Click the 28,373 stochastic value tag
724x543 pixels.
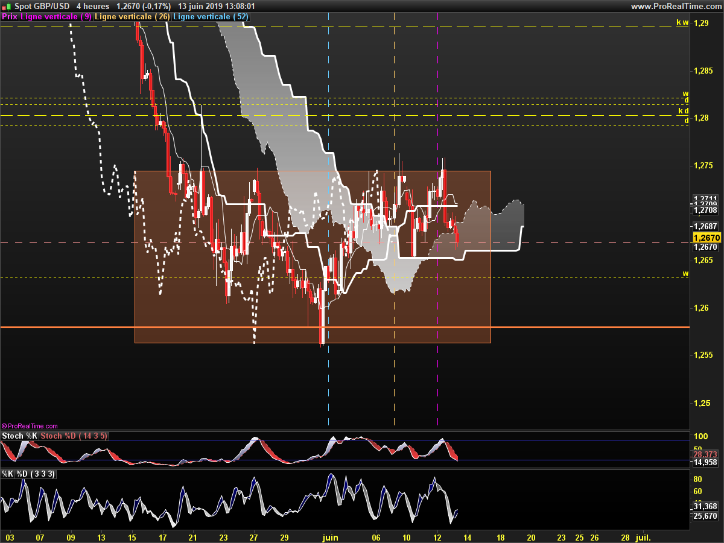click(x=705, y=454)
